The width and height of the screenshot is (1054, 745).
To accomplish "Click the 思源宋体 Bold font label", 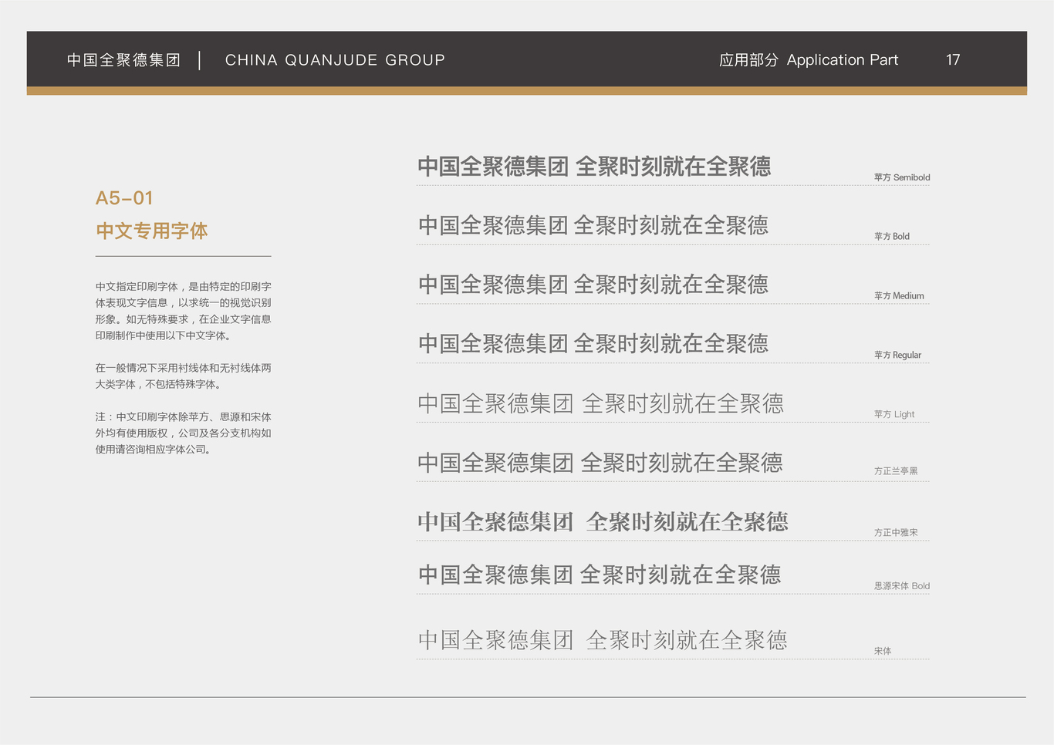I will coord(902,586).
